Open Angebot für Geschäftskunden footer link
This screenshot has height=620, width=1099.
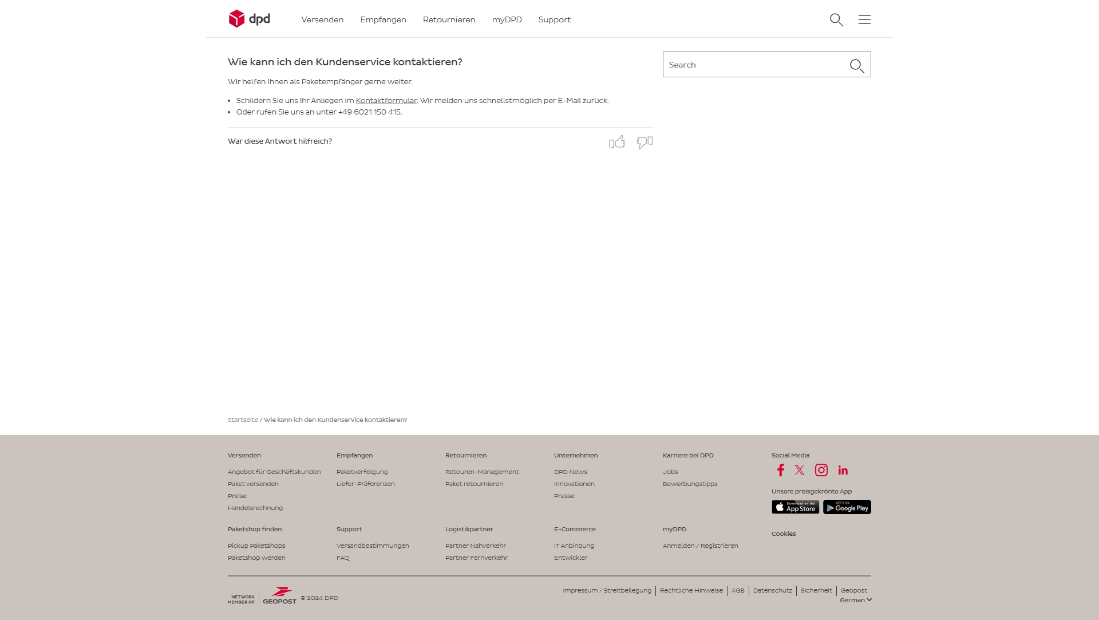tap(274, 472)
